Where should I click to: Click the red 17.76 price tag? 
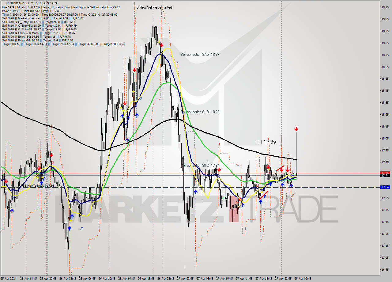pos(385,173)
